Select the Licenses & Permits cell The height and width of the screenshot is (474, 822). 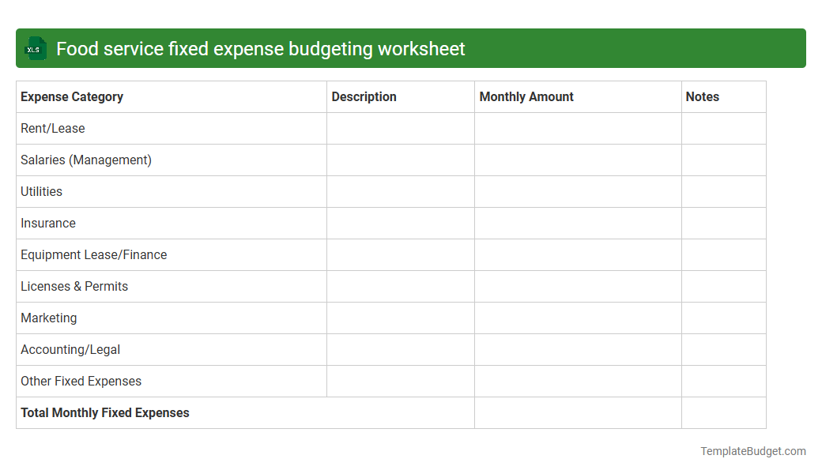click(x=74, y=286)
